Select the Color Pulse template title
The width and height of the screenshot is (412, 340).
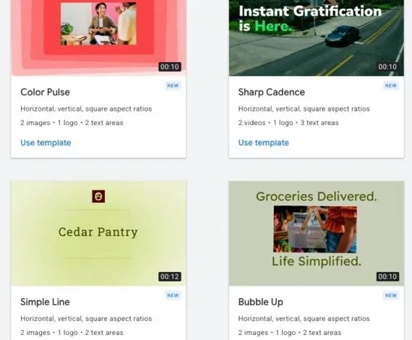point(46,93)
